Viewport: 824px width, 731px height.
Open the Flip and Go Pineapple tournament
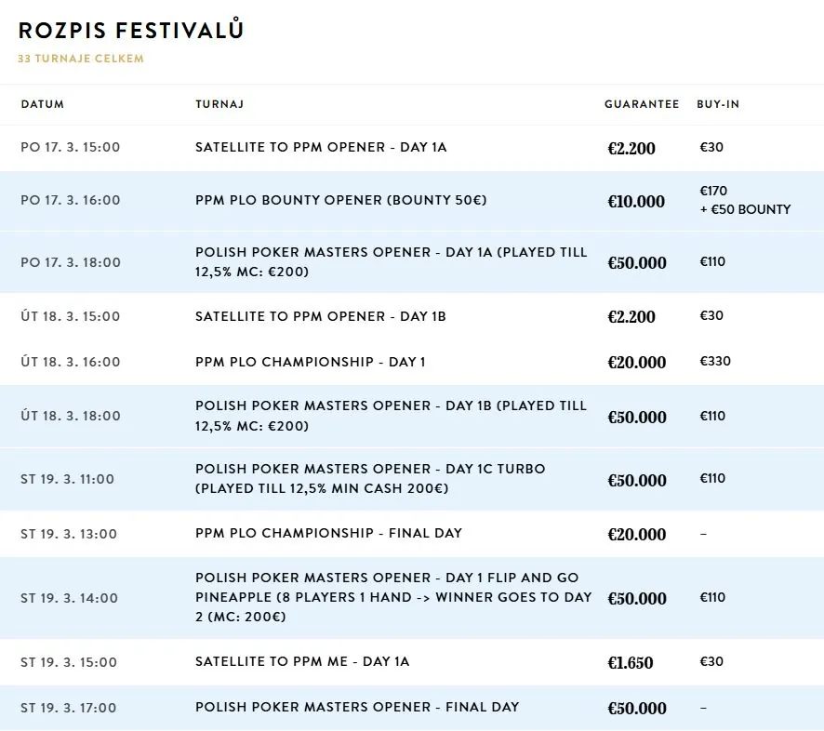[x=412, y=597]
